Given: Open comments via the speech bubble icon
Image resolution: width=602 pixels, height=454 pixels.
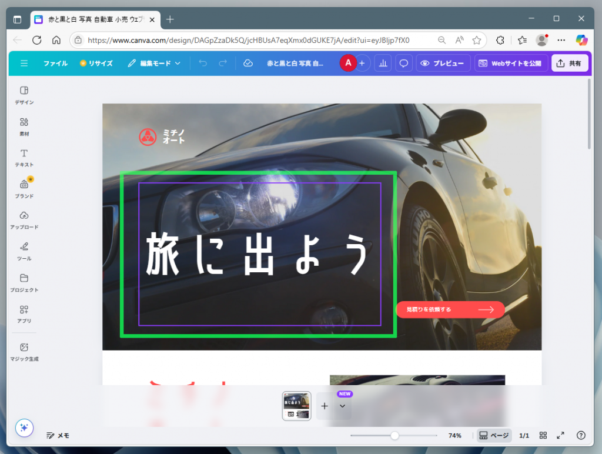Looking at the screenshot, I should 403,63.
